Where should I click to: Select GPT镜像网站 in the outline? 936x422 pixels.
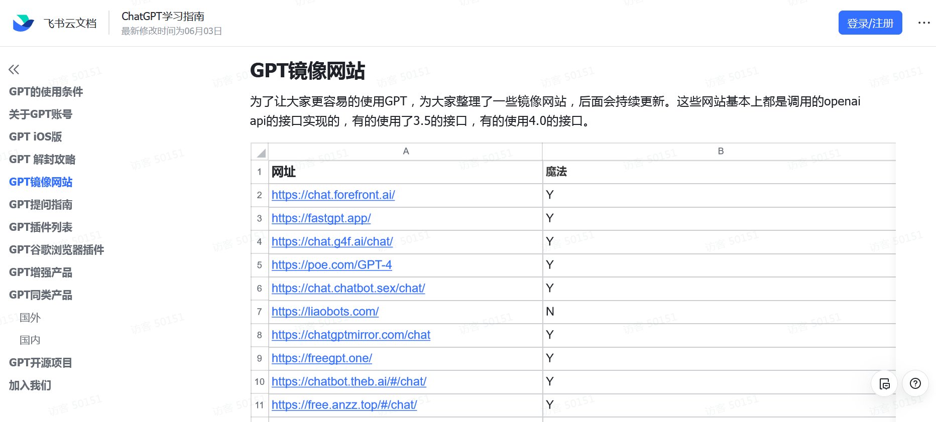[x=41, y=182]
